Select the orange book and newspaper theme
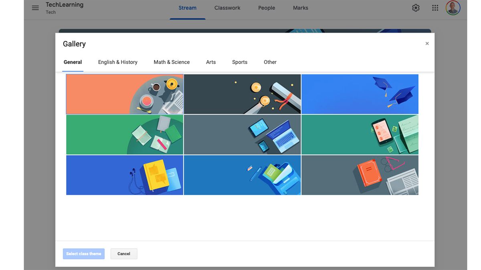This screenshot has width=481, height=270. (360, 175)
